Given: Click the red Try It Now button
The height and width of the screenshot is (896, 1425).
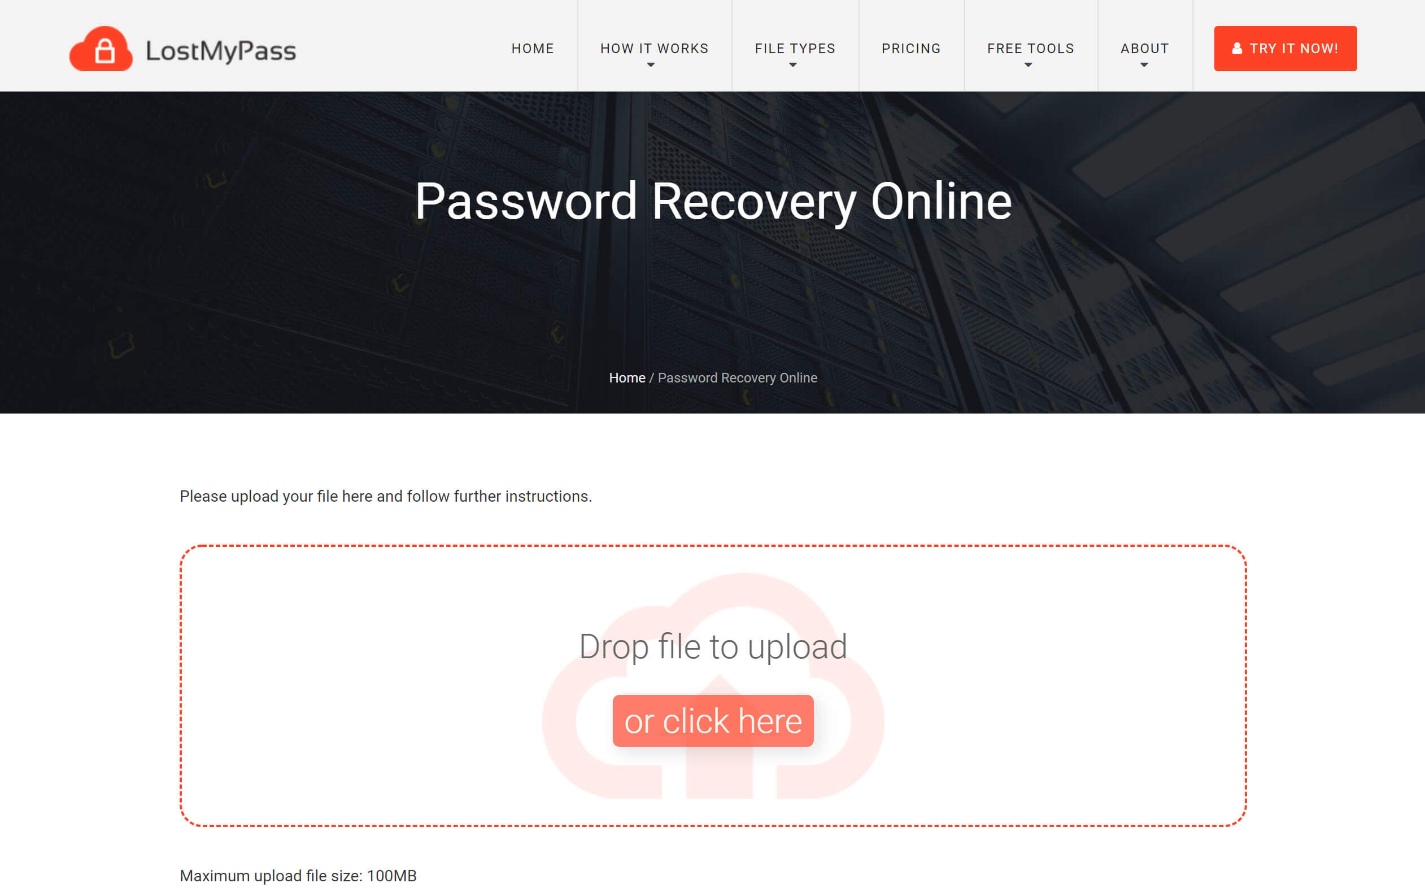Looking at the screenshot, I should (x=1285, y=49).
